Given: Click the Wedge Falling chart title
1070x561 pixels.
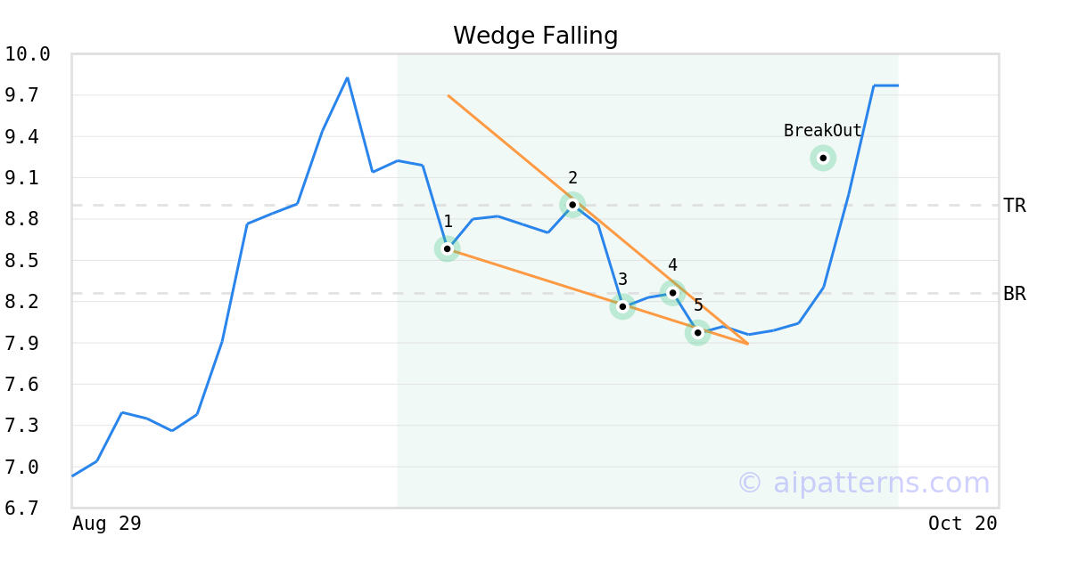Looking at the screenshot, I should coord(535,36).
